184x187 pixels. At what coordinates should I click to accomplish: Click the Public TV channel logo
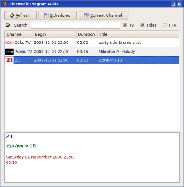tap(9, 52)
